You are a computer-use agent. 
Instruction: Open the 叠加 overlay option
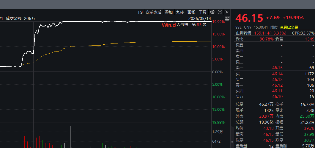[x=169, y=12]
